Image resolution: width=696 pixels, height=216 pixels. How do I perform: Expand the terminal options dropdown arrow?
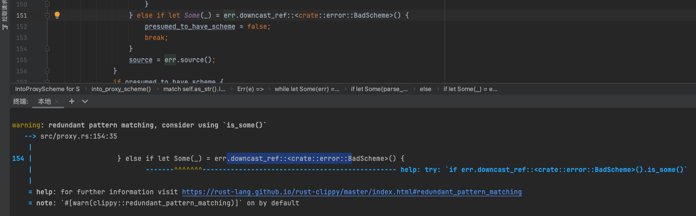point(85,101)
